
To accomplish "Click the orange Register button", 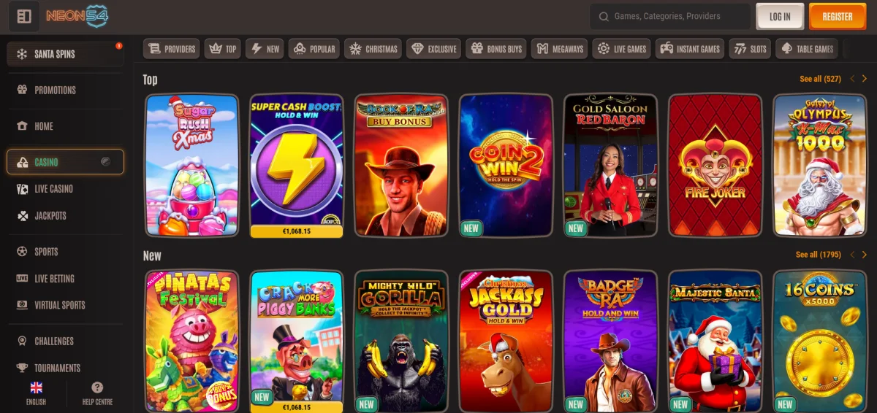I will click(x=838, y=16).
